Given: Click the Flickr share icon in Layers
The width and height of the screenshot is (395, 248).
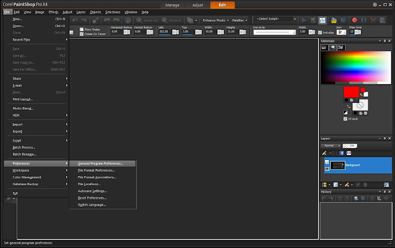Looking at the screenshot, I should (349, 153).
